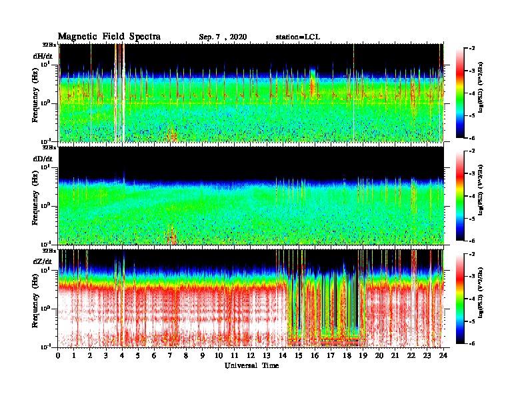
Task: Click the hour 20 tick label
Action: [379, 355]
